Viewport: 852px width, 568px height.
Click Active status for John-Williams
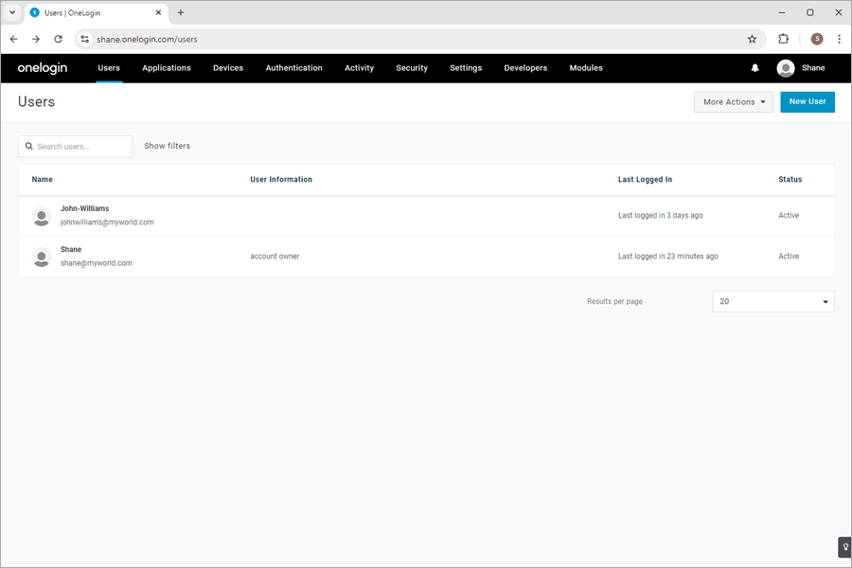point(789,216)
